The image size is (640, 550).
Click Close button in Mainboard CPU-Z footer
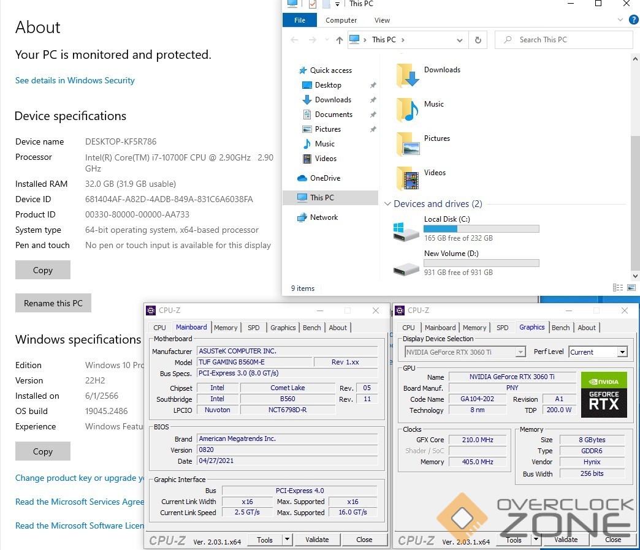click(x=364, y=540)
